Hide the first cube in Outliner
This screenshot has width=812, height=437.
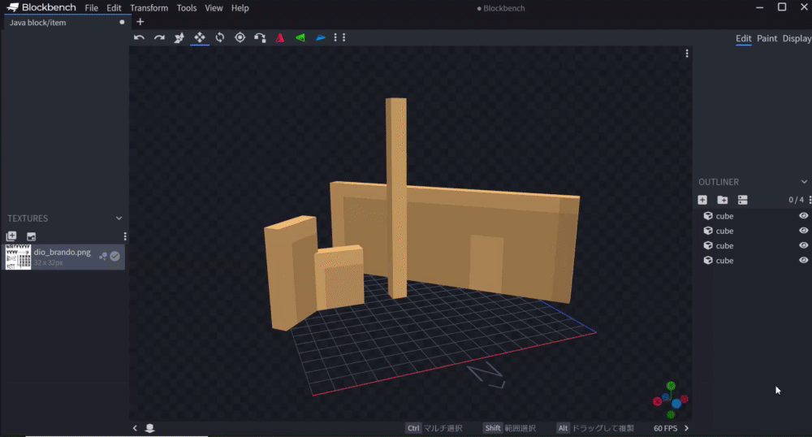pyautogui.click(x=803, y=216)
